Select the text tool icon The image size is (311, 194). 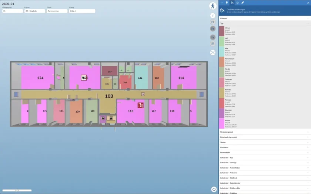tap(213, 16)
